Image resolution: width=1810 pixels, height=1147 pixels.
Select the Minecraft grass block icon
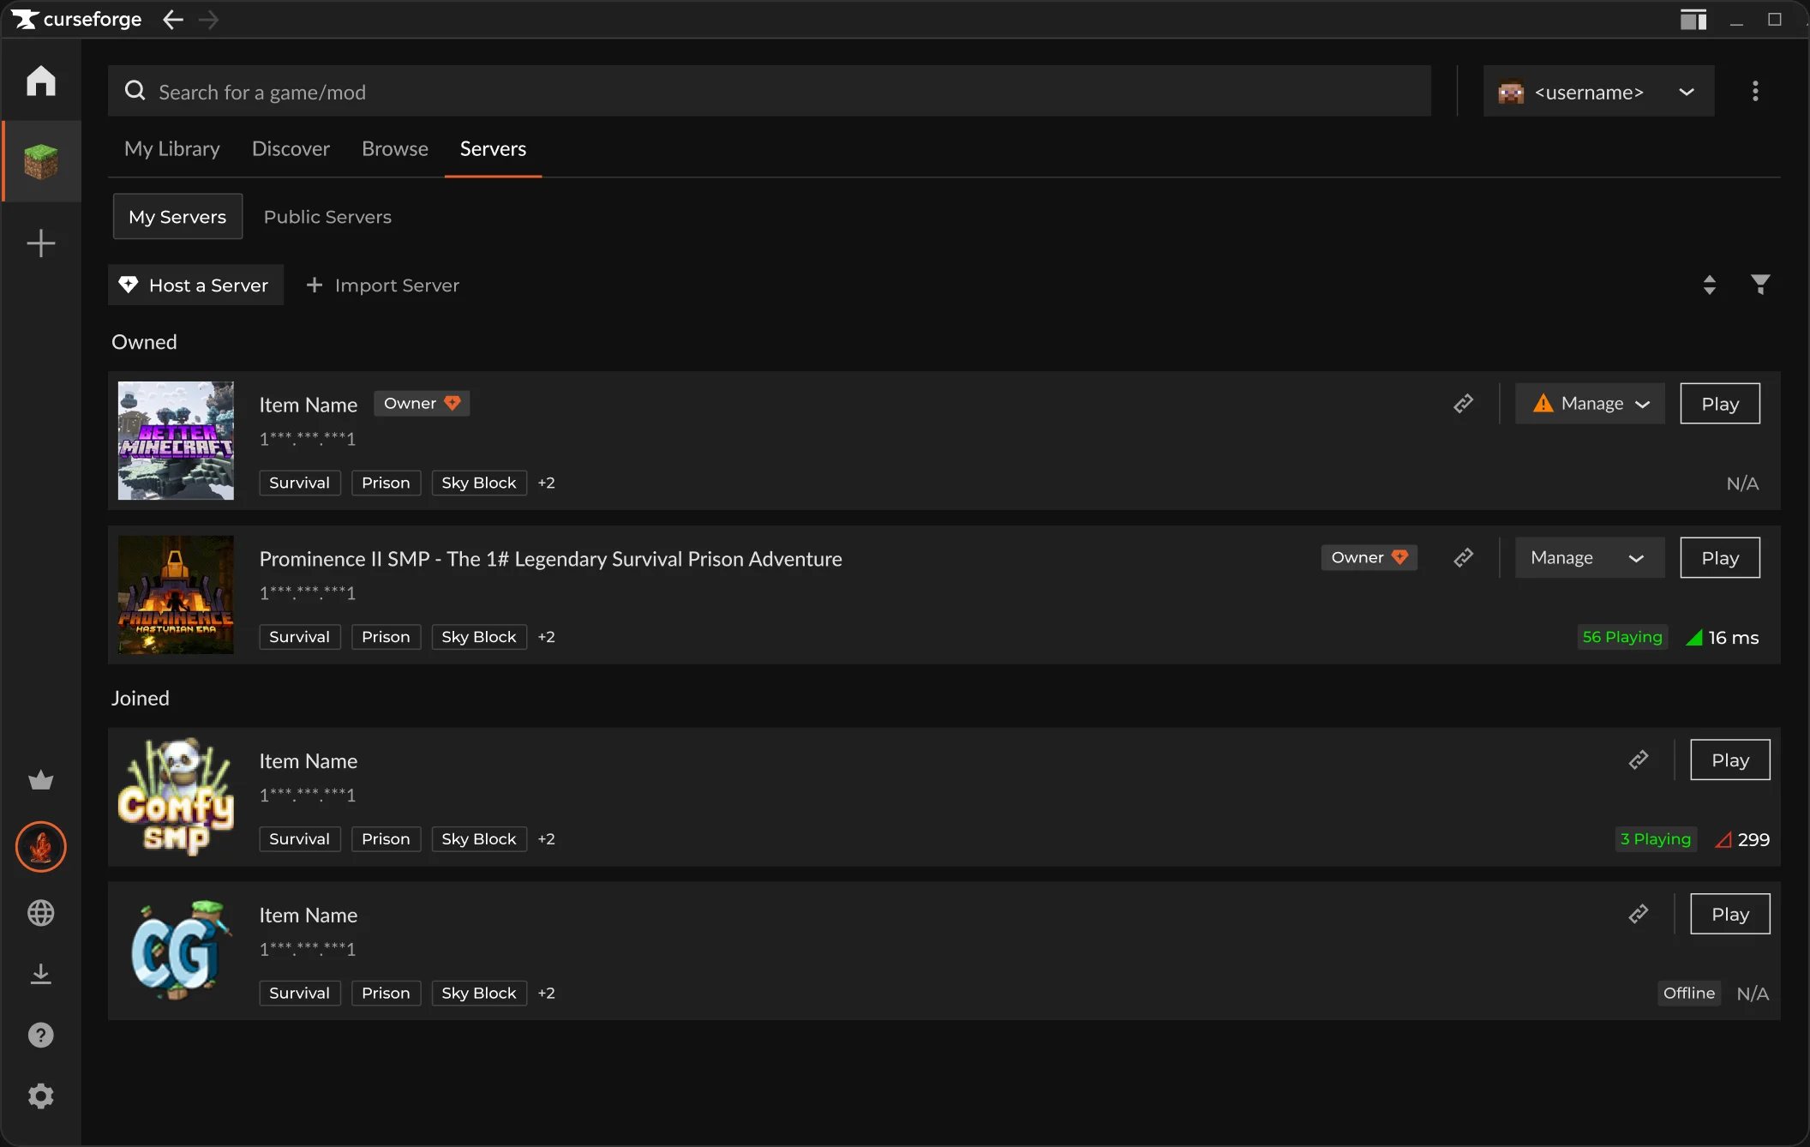pyautogui.click(x=40, y=161)
